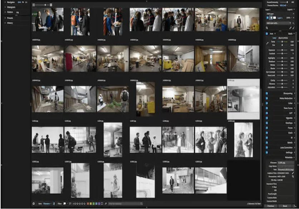Click the purple color label filter swatch
This screenshot has height=209, width=299.
click(99, 204)
